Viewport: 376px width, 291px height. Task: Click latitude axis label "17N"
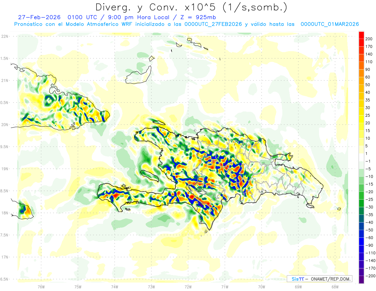click(4, 257)
